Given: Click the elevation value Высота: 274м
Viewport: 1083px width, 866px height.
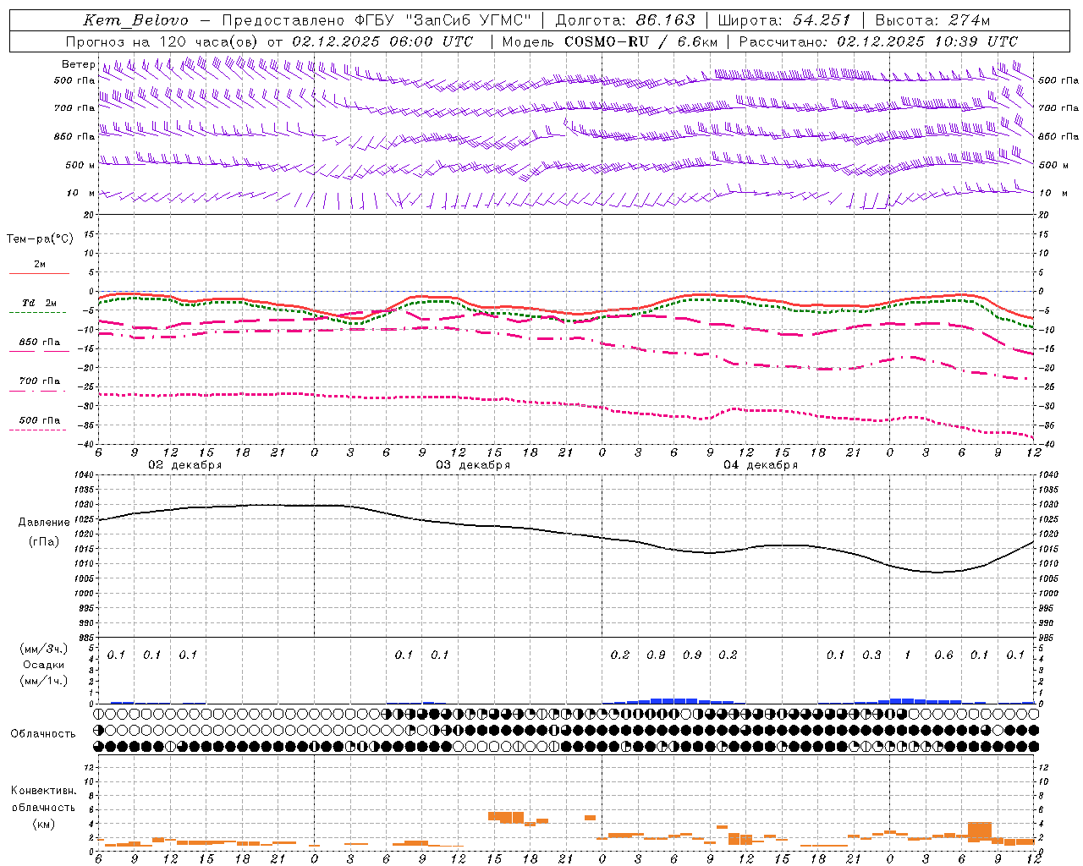Looking at the screenshot, I should pos(932,20).
